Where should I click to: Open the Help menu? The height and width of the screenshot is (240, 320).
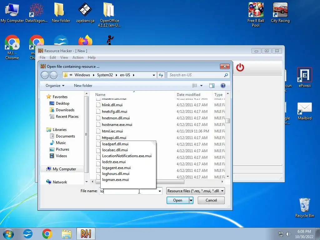(92, 57)
